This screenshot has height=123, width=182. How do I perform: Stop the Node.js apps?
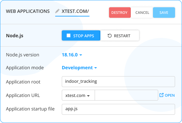coord(81,36)
